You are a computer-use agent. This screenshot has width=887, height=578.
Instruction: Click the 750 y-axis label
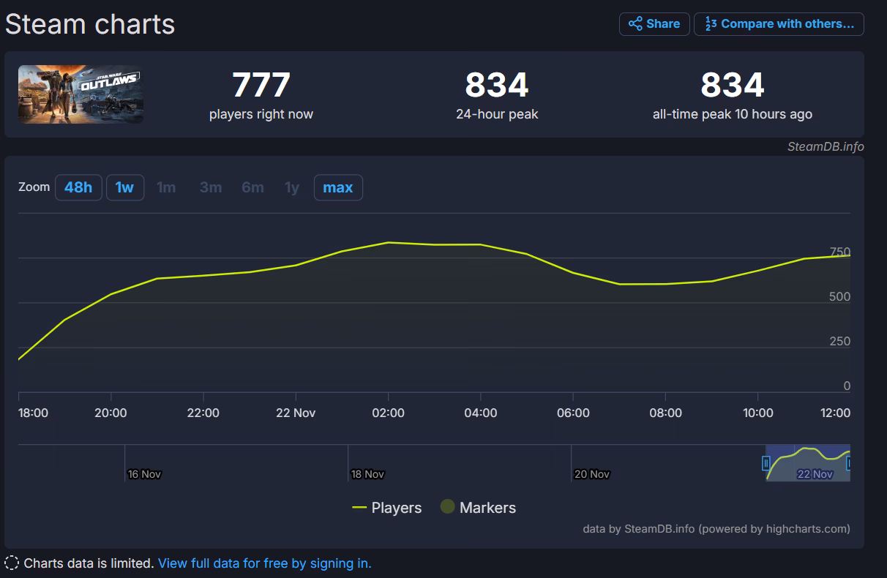pos(840,252)
